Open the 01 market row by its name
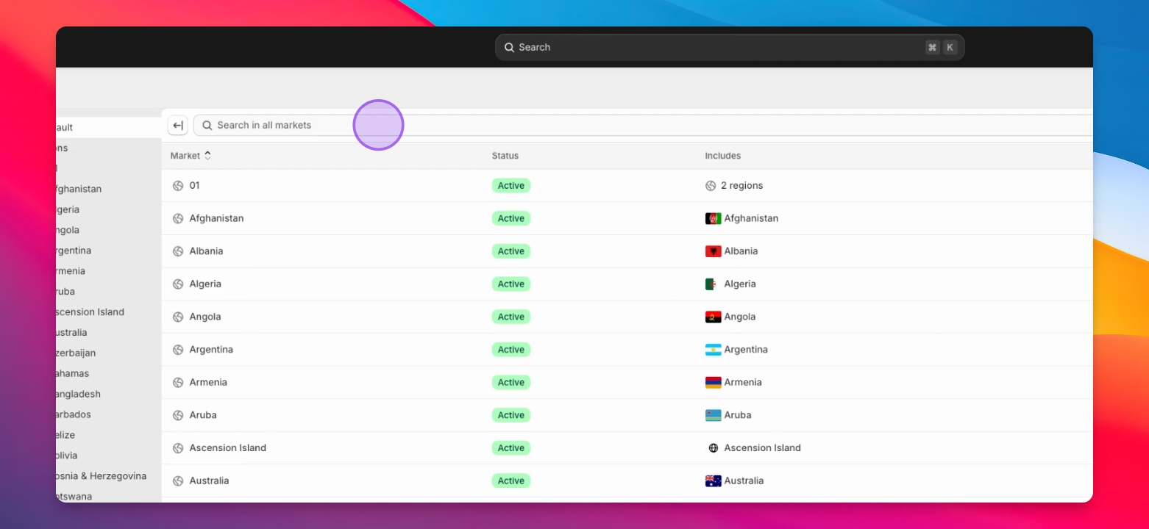The height and width of the screenshot is (529, 1149). pyautogui.click(x=195, y=186)
